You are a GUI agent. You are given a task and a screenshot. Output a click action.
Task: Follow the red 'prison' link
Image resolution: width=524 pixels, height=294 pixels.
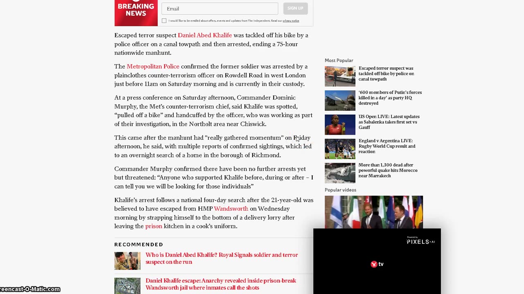click(x=154, y=226)
